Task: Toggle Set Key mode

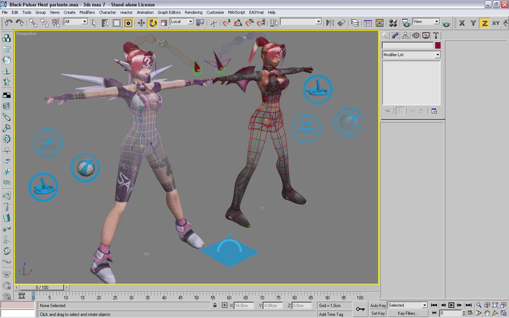Action: (x=378, y=313)
